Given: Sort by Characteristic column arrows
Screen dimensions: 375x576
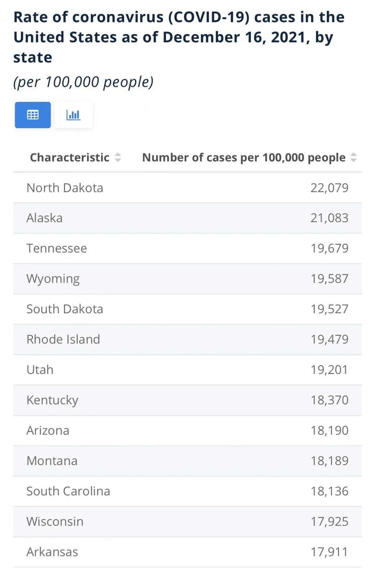Looking at the screenshot, I should point(118,157).
